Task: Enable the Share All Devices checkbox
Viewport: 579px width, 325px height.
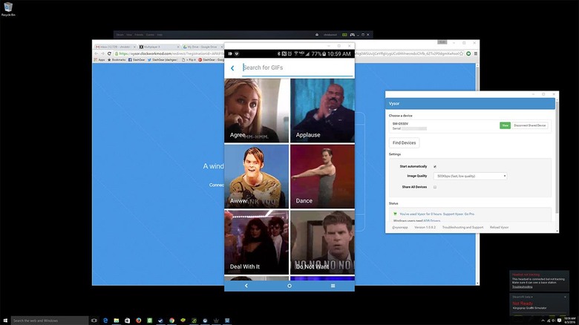Action: point(435,187)
